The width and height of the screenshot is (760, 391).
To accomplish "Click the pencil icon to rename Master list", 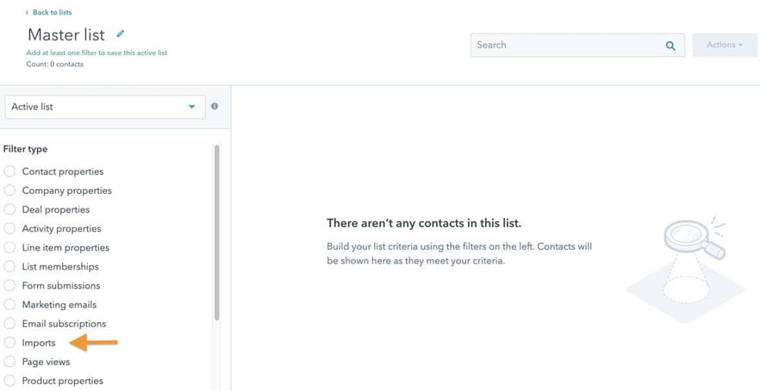I will click(x=121, y=34).
